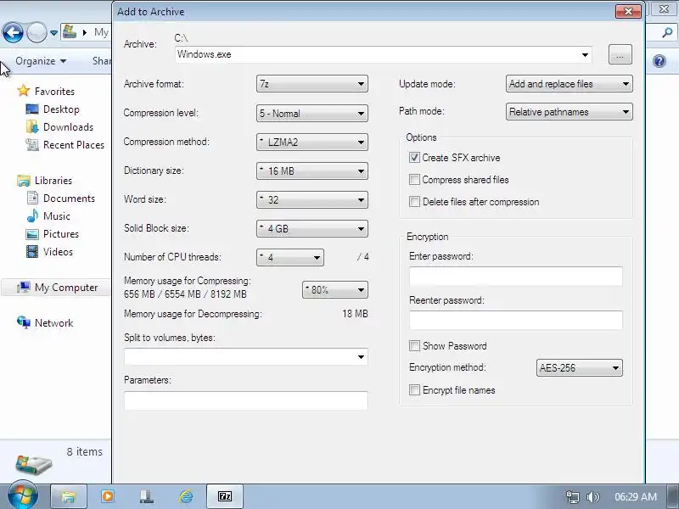679x509 pixels.
Task: Uncheck Create SFX archive
Action: tap(414, 157)
